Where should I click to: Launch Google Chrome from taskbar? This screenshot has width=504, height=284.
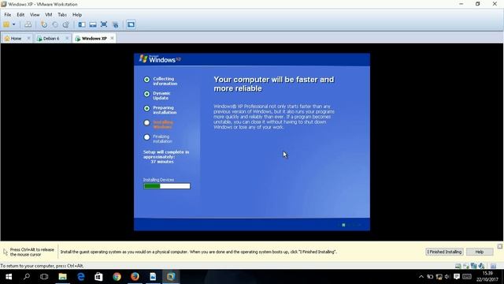pos(117,277)
